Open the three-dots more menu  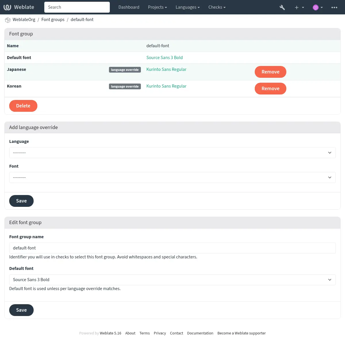click(x=334, y=7)
